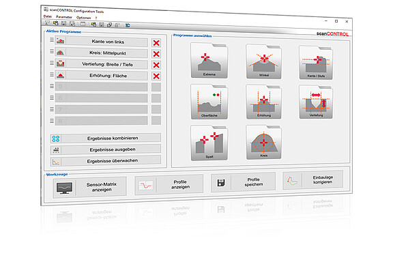
Task: Open the Parameter menu
Action: pos(64,17)
